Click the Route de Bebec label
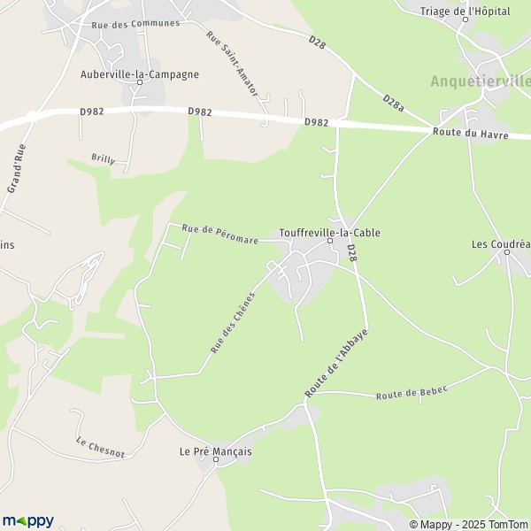The image size is (531, 531). [x=412, y=392]
